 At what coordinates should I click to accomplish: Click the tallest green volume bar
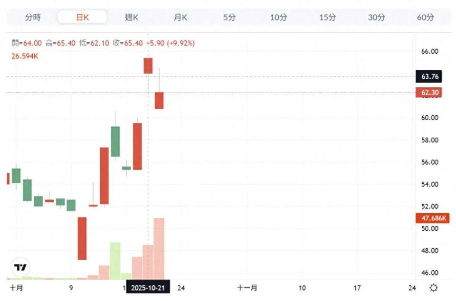pyautogui.click(x=115, y=260)
